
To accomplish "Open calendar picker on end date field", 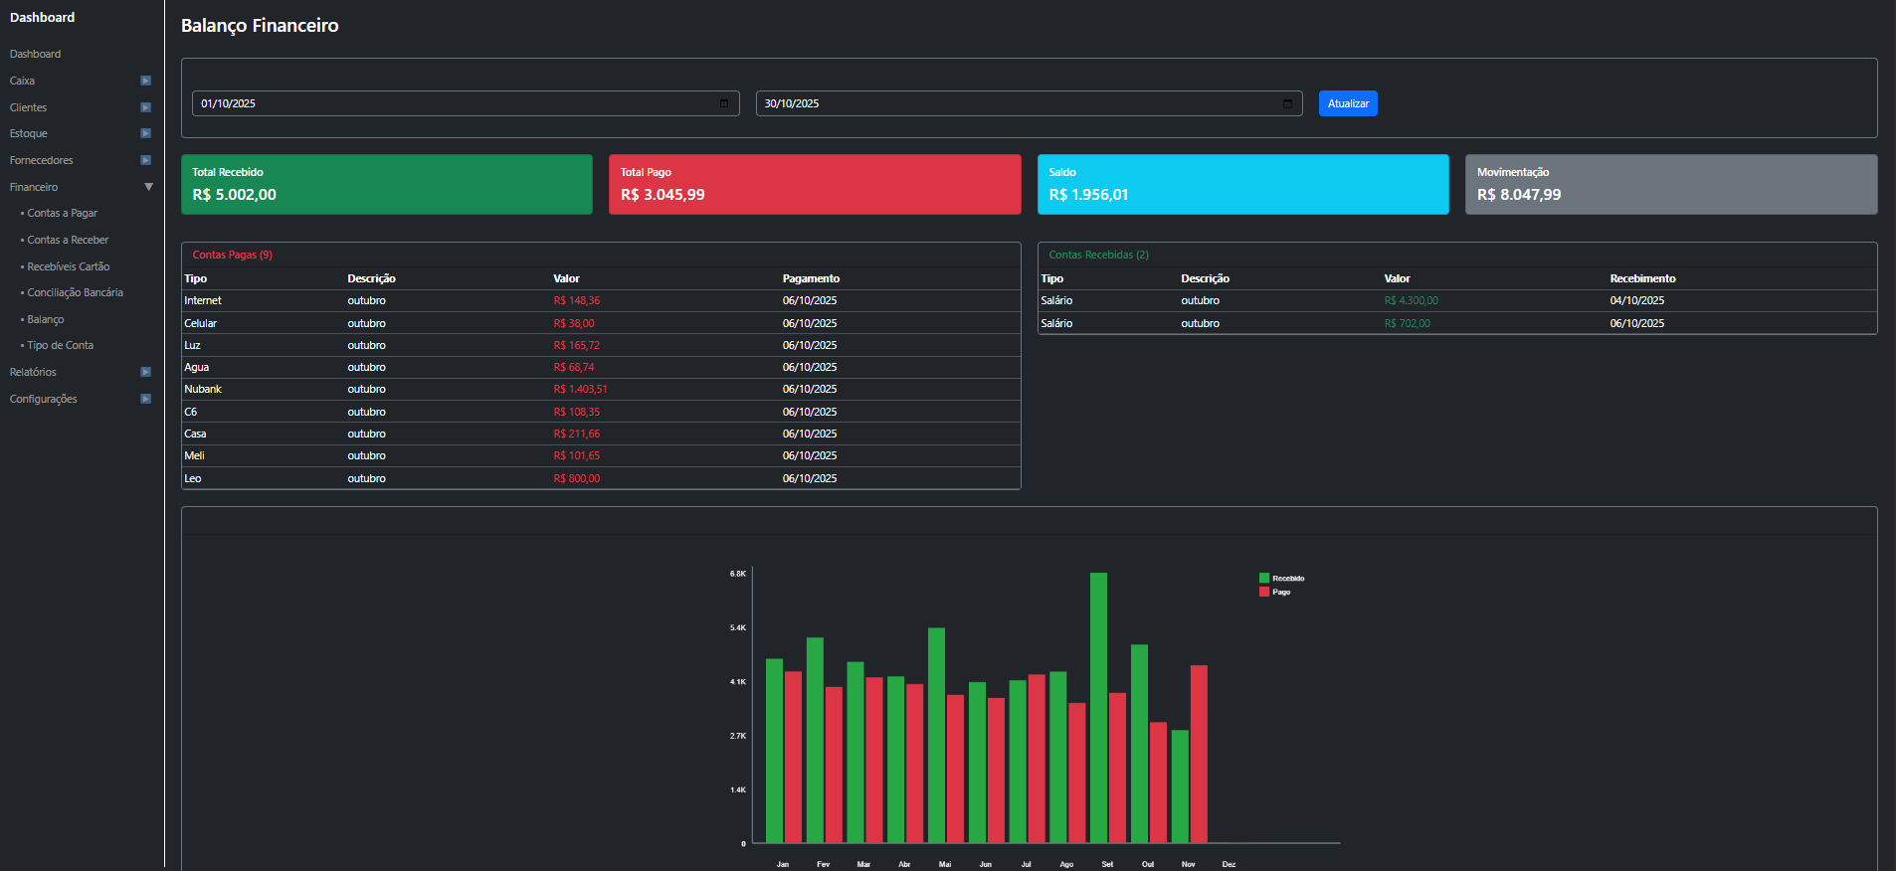I will point(1287,103).
